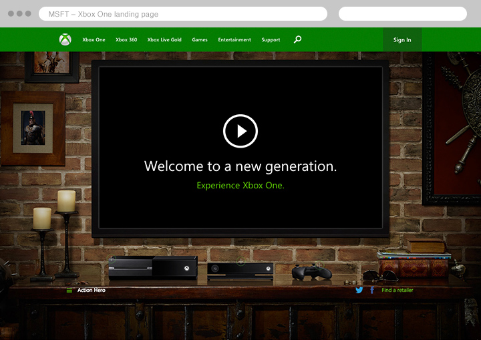This screenshot has height=340, width=481.
Task: Open the Xbox Live Gold menu item
Action: click(x=164, y=39)
